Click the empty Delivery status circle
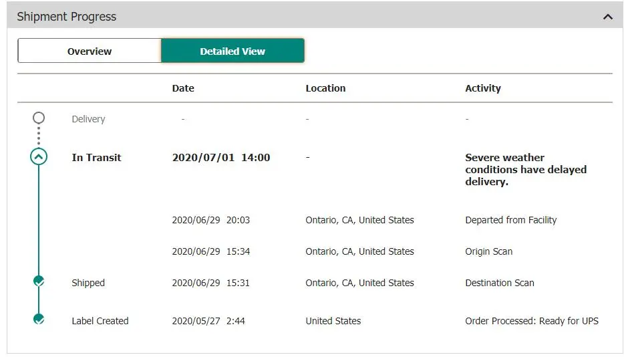Image resolution: width=624 pixels, height=357 pixels. pyautogui.click(x=39, y=118)
